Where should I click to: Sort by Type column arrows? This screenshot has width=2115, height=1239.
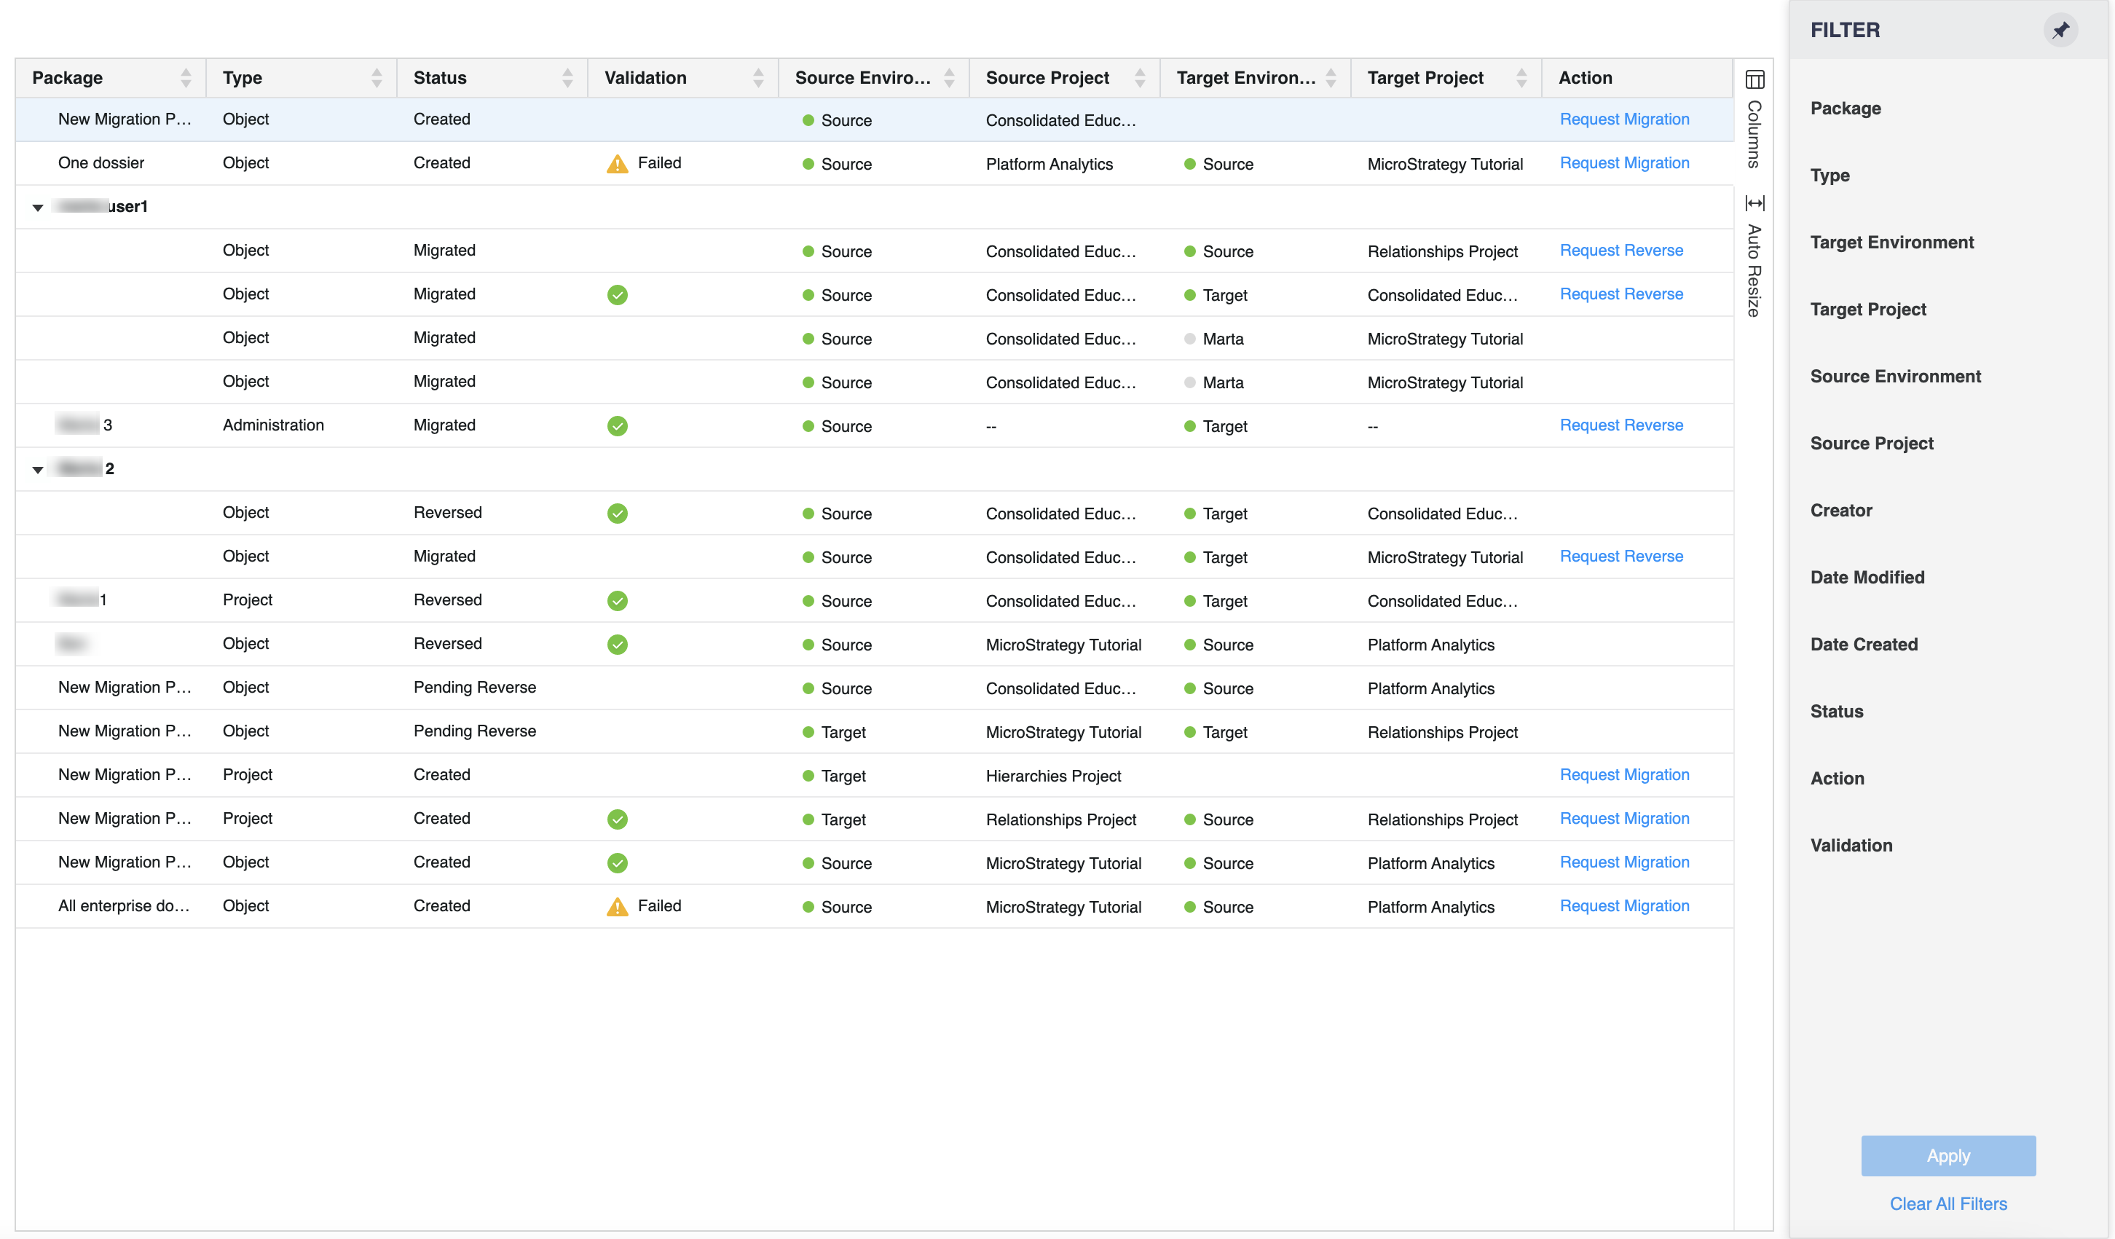pos(377,78)
